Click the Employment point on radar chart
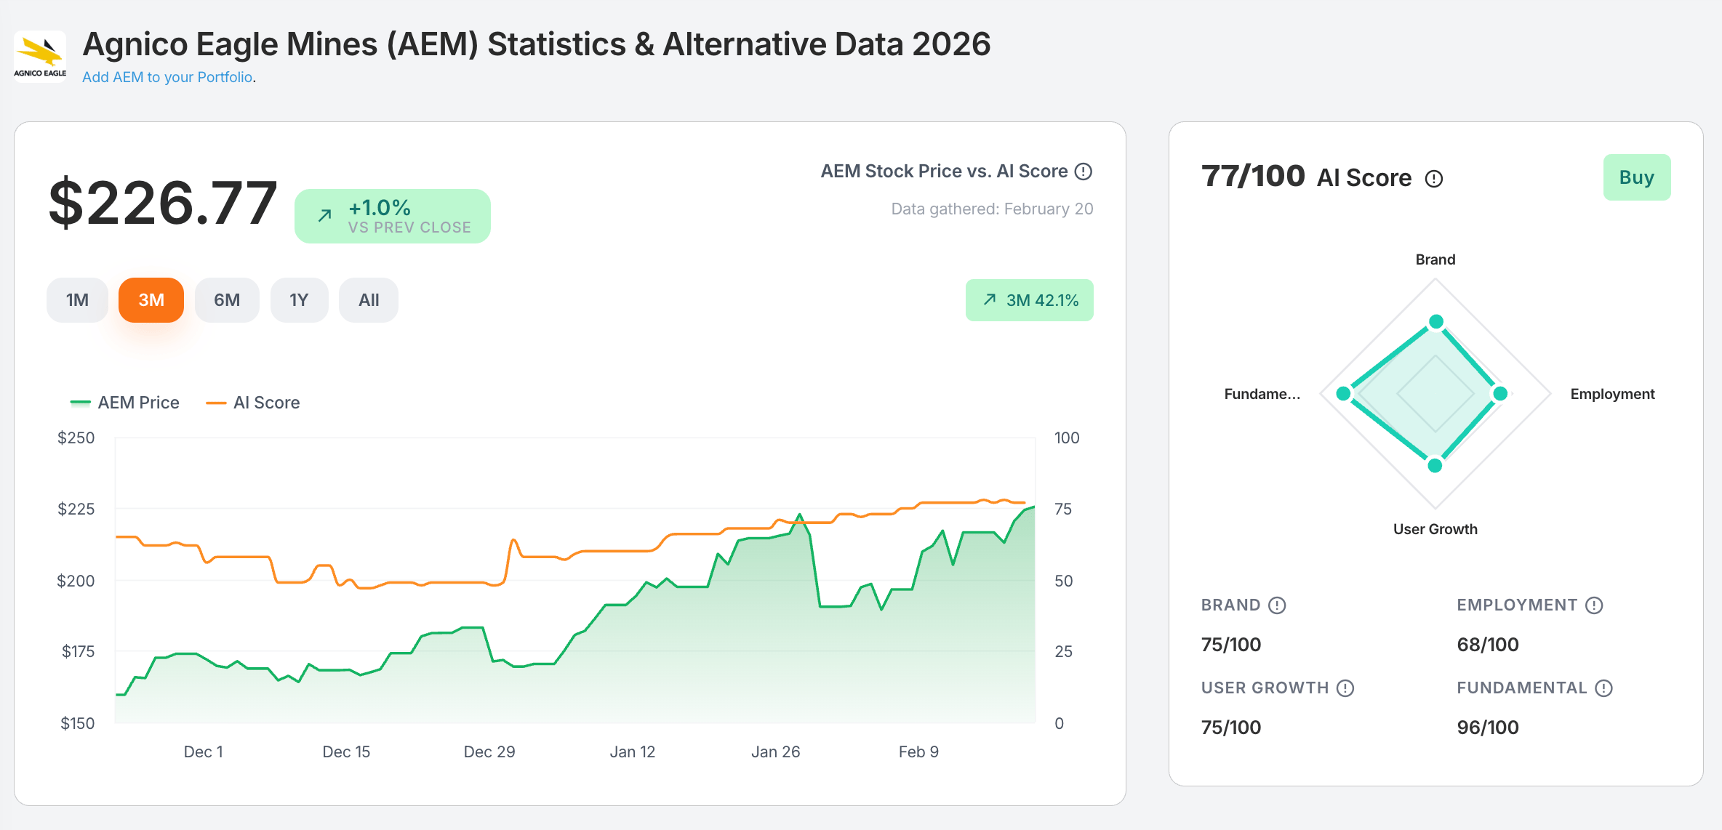Image resolution: width=1722 pixels, height=830 pixels. click(1499, 394)
